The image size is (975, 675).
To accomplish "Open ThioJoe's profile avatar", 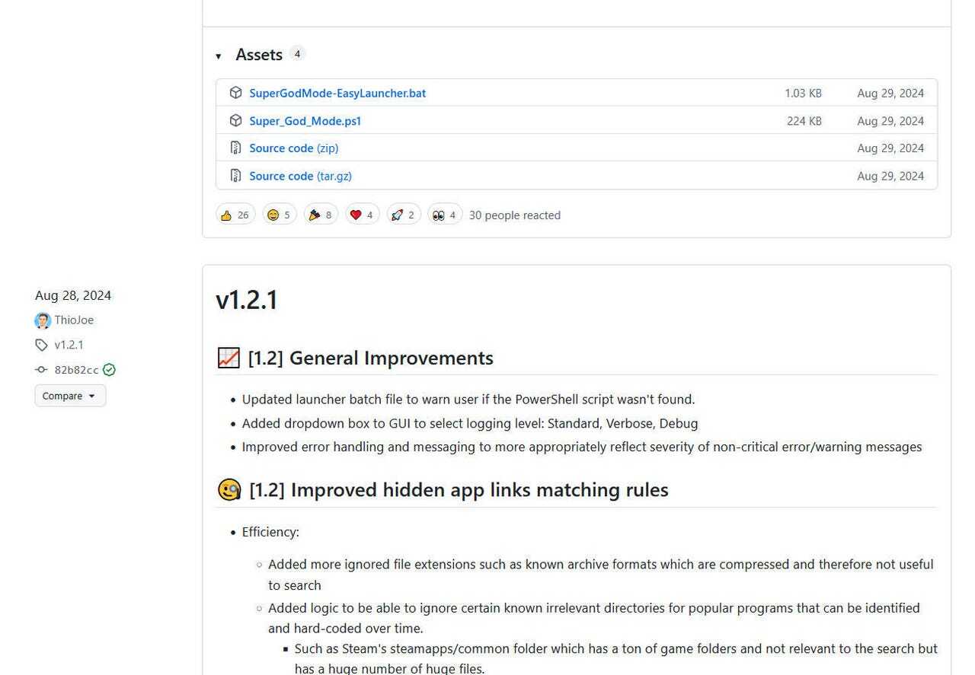I will click(43, 320).
